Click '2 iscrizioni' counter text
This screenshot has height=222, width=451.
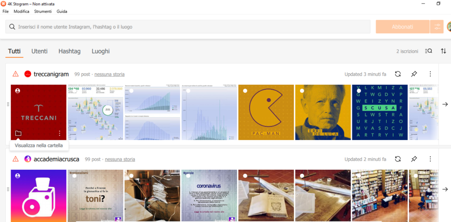[407, 51]
